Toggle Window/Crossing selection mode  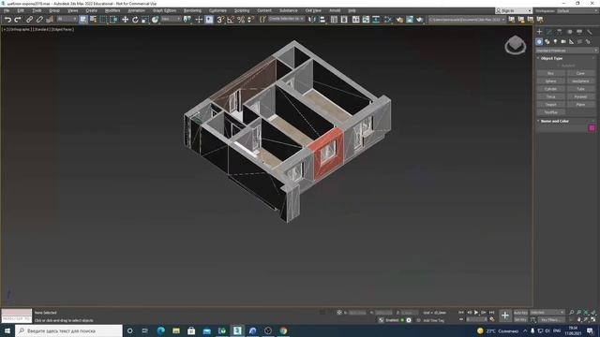tap(113, 20)
